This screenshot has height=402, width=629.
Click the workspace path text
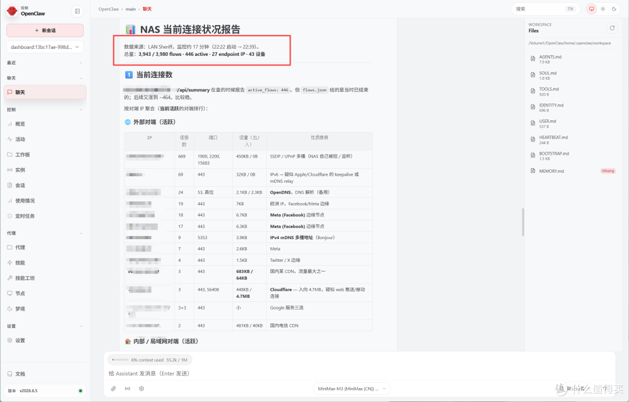(569, 43)
